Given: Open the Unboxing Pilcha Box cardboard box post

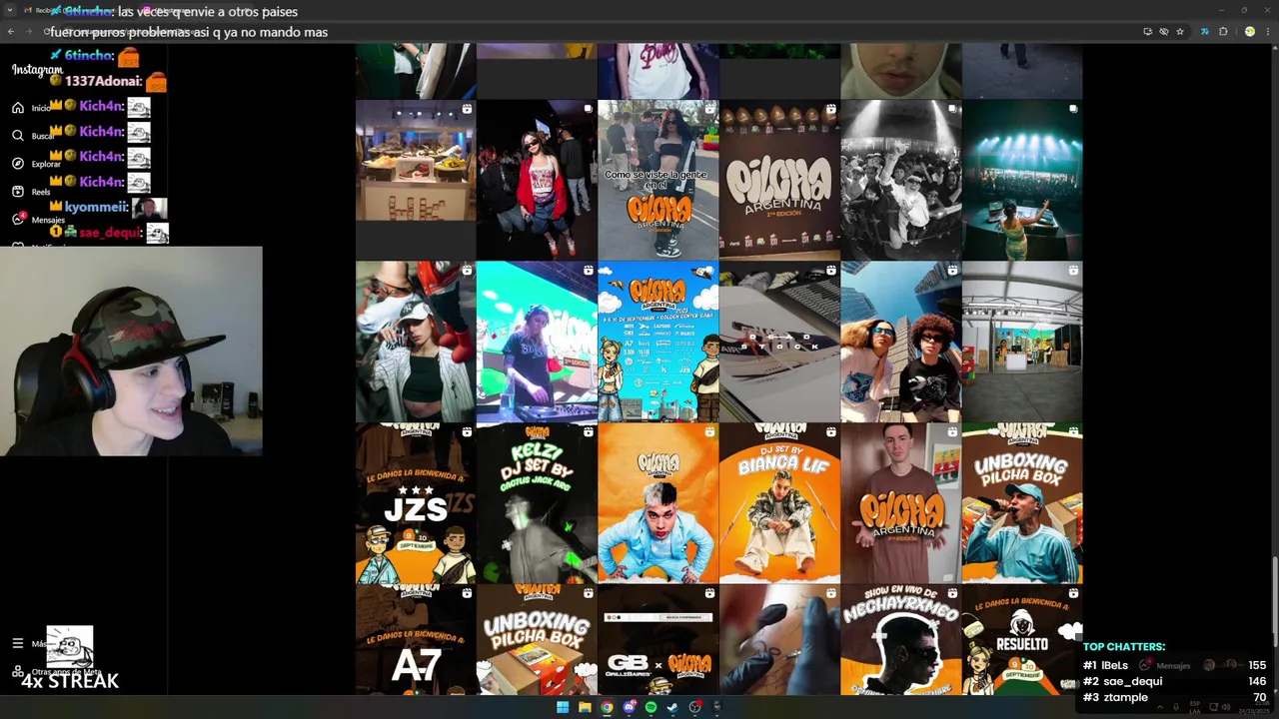Looking at the screenshot, I should click(x=537, y=639).
